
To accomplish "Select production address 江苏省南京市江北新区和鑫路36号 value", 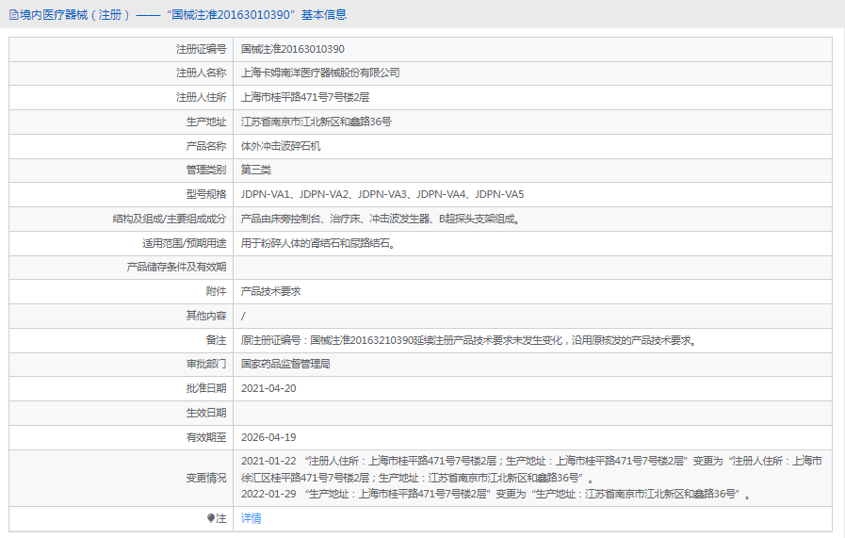I will [x=316, y=122].
